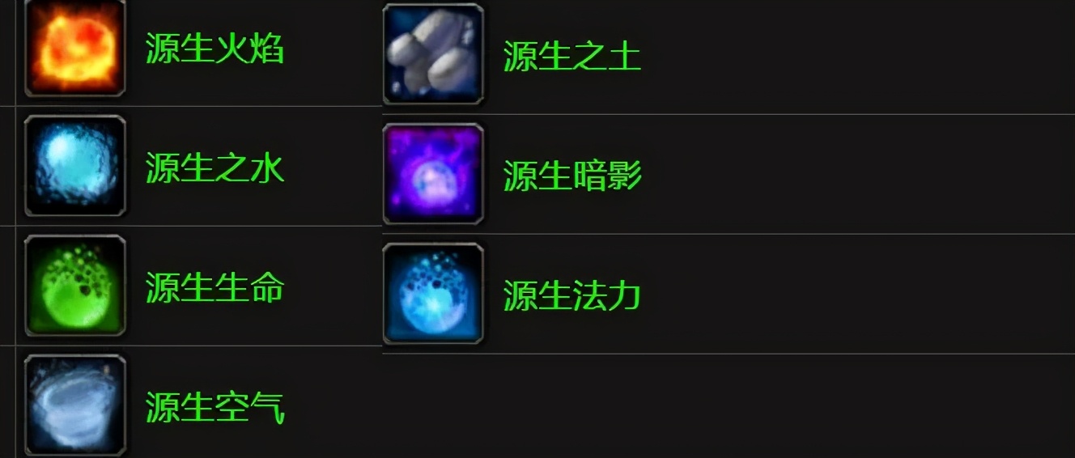Follow the 源生生命 green text link

[x=215, y=288]
